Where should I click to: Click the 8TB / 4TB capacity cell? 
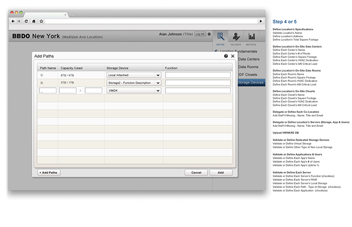pos(67,75)
